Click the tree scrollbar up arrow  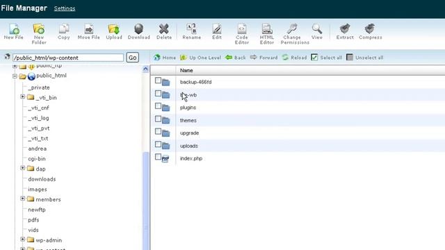tap(145, 69)
